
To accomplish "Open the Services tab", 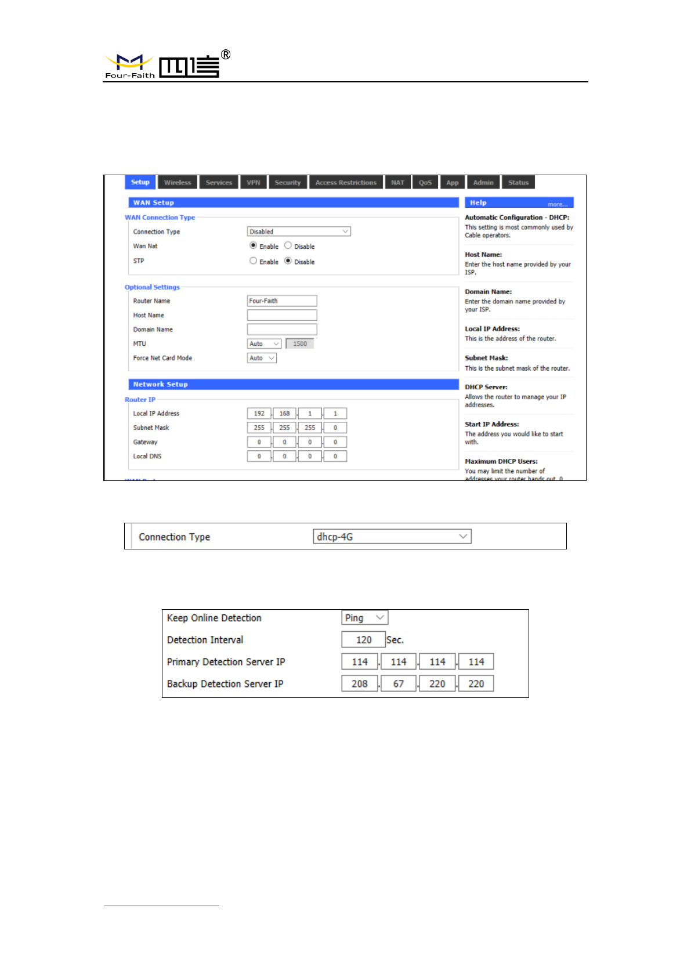I will [x=219, y=183].
